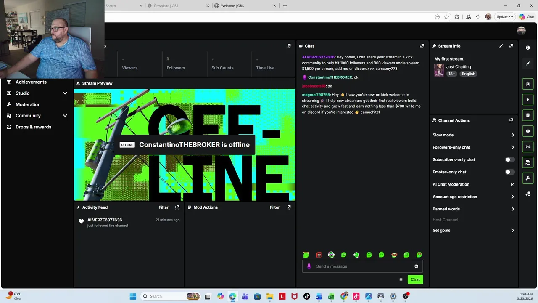Click the three-dots layout icon in sidebar
The image size is (538, 303).
coord(528,194)
